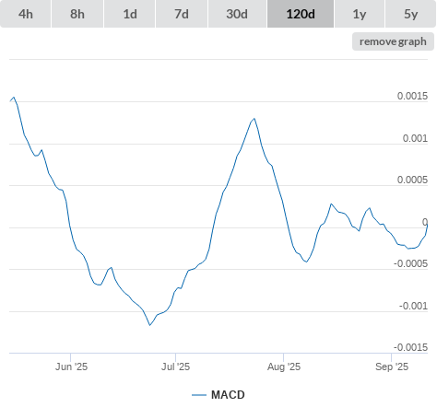
Task: Click the active 120d range tab
Action: pos(301,14)
